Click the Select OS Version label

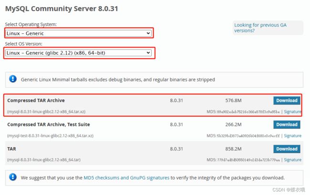pos(23,44)
